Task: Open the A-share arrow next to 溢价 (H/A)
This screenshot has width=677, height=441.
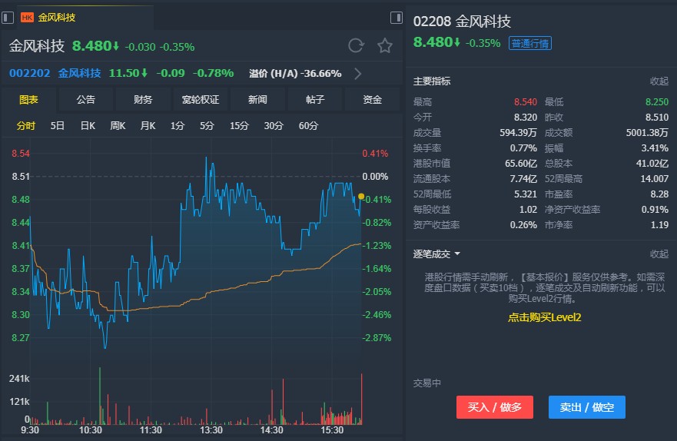Action: pos(357,74)
